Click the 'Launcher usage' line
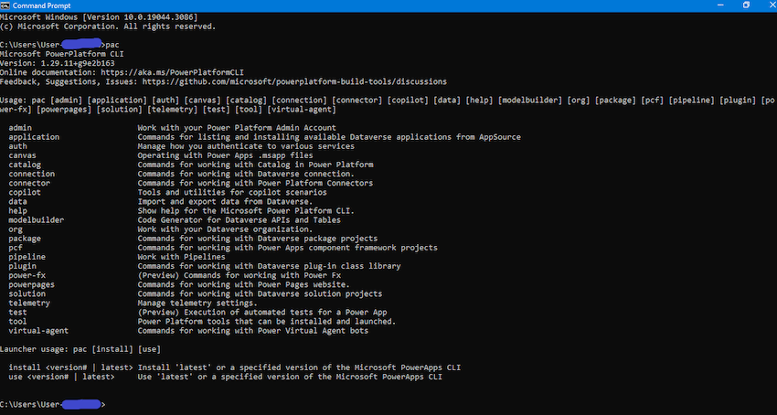 pyautogui.click(x=80, y=349)
